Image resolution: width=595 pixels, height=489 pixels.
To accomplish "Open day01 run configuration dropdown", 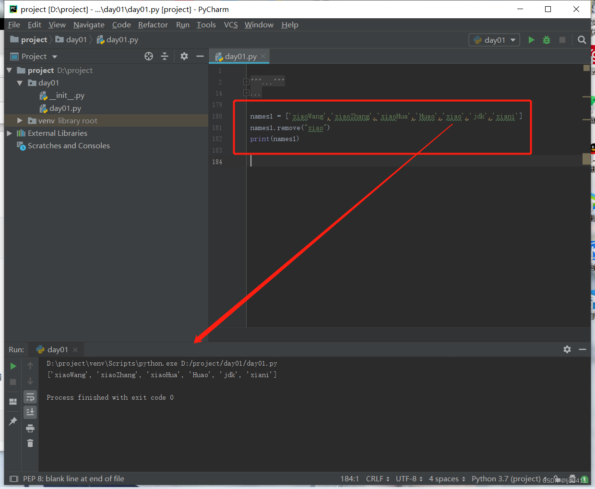I will pos(494,40).
